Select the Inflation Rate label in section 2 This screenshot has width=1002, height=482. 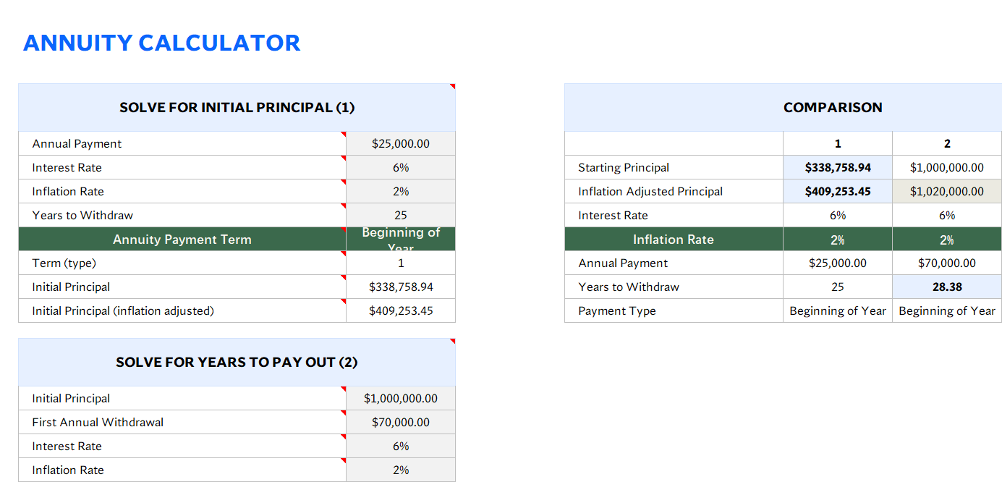[182, 470]
